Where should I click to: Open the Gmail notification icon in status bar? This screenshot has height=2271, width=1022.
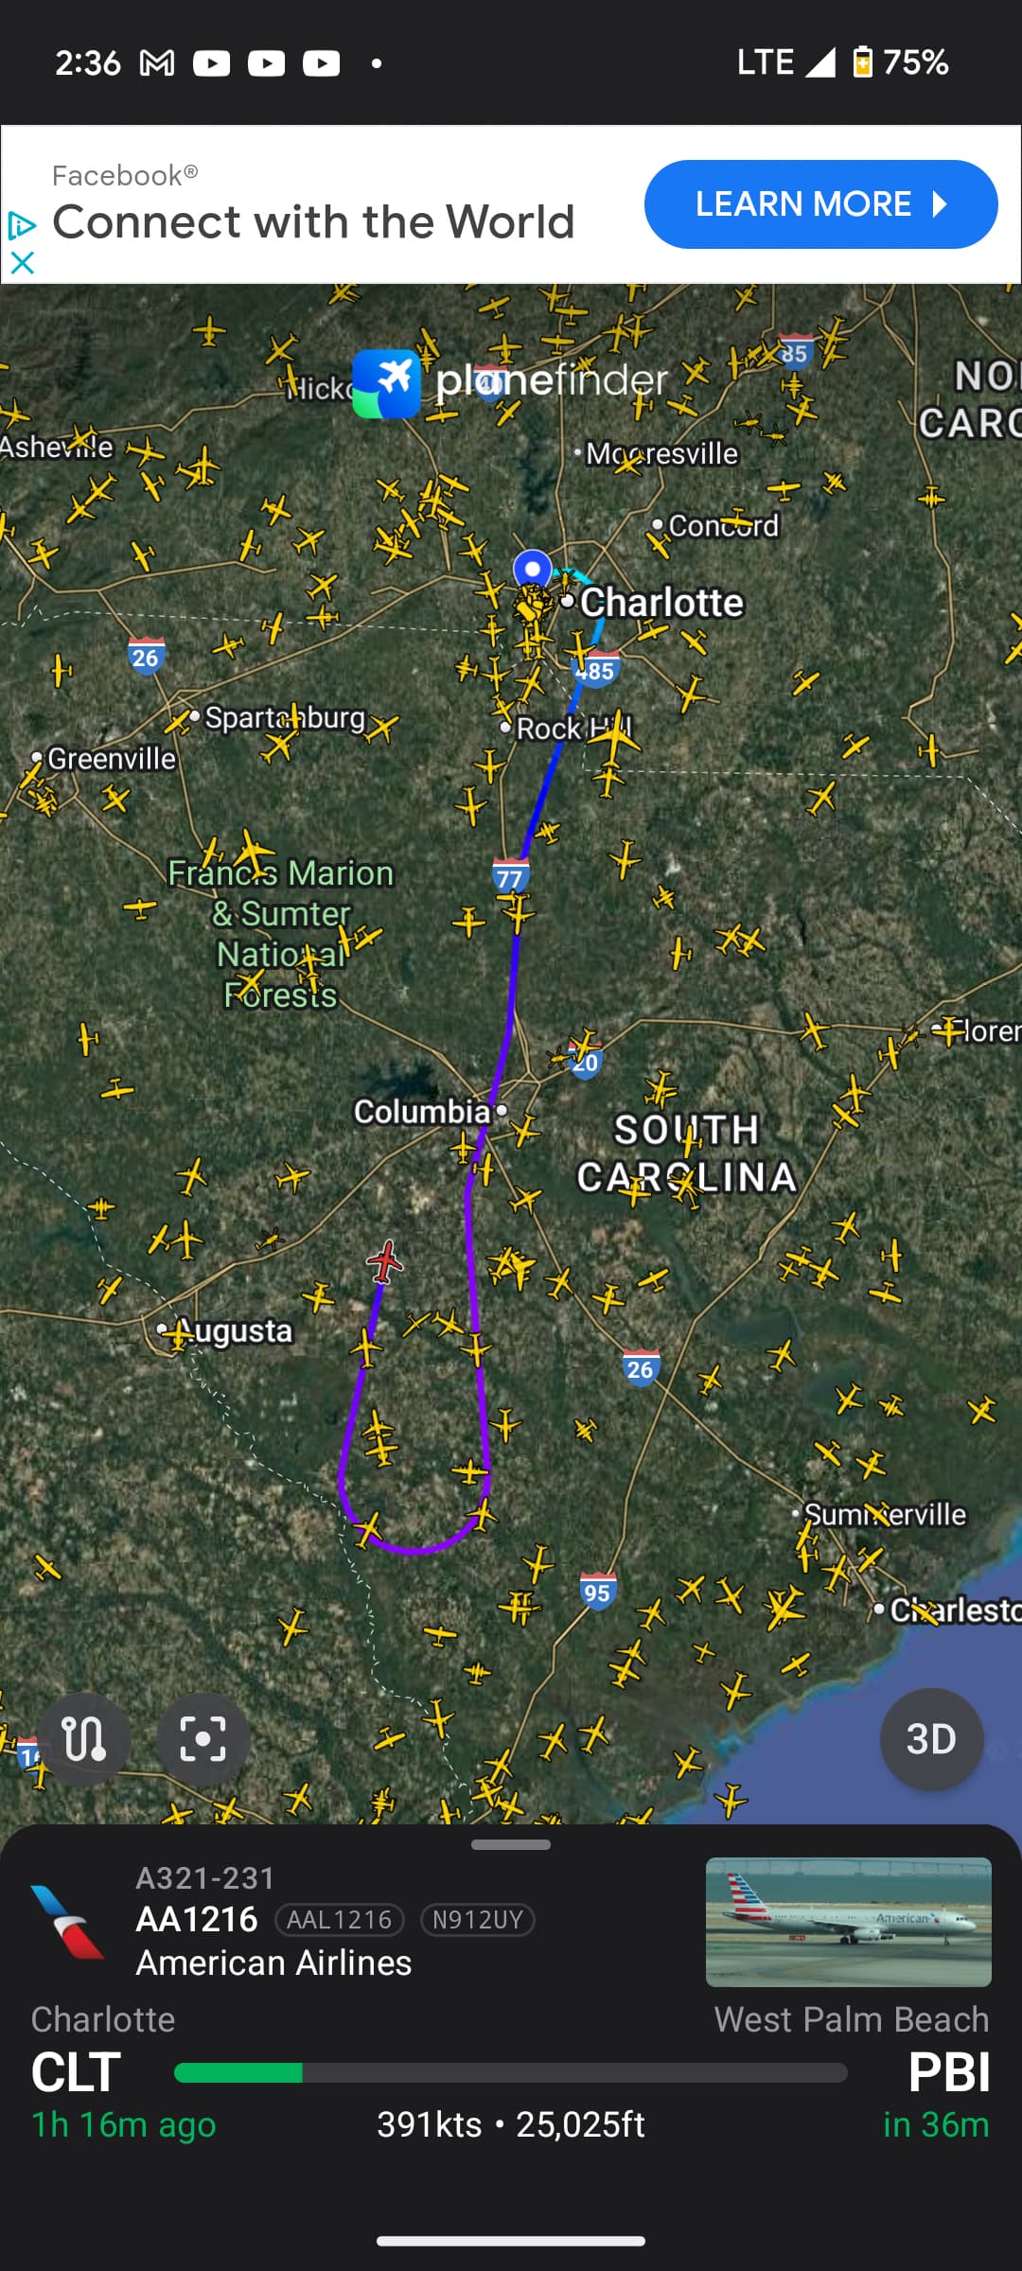point(157,63)
